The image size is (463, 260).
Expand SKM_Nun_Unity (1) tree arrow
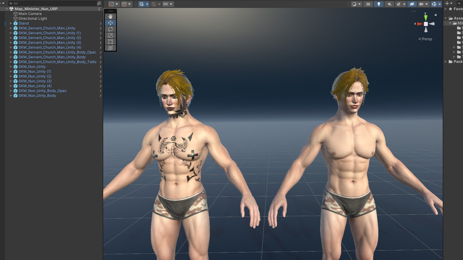click(11, 71)
